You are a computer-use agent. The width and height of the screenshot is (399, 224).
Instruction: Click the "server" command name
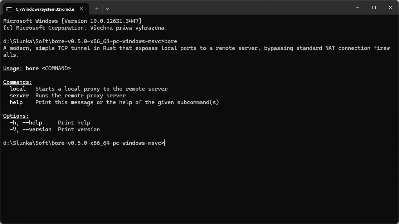(x=19, y=96)
